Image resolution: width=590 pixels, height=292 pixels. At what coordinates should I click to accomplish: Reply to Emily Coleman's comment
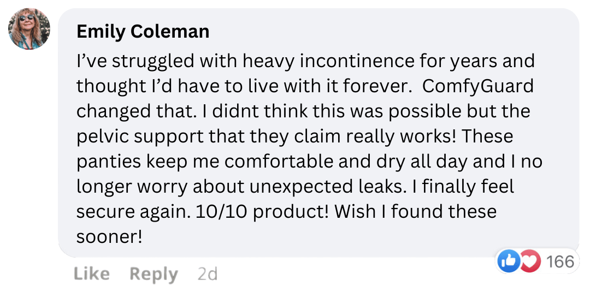(154, 274)
